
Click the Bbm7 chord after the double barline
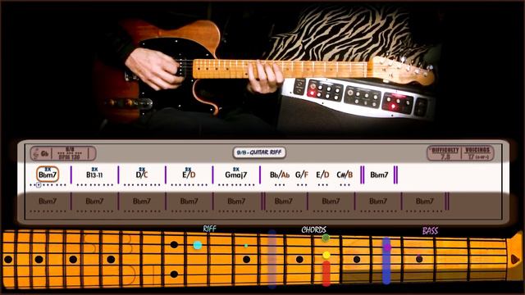[379, 175]
